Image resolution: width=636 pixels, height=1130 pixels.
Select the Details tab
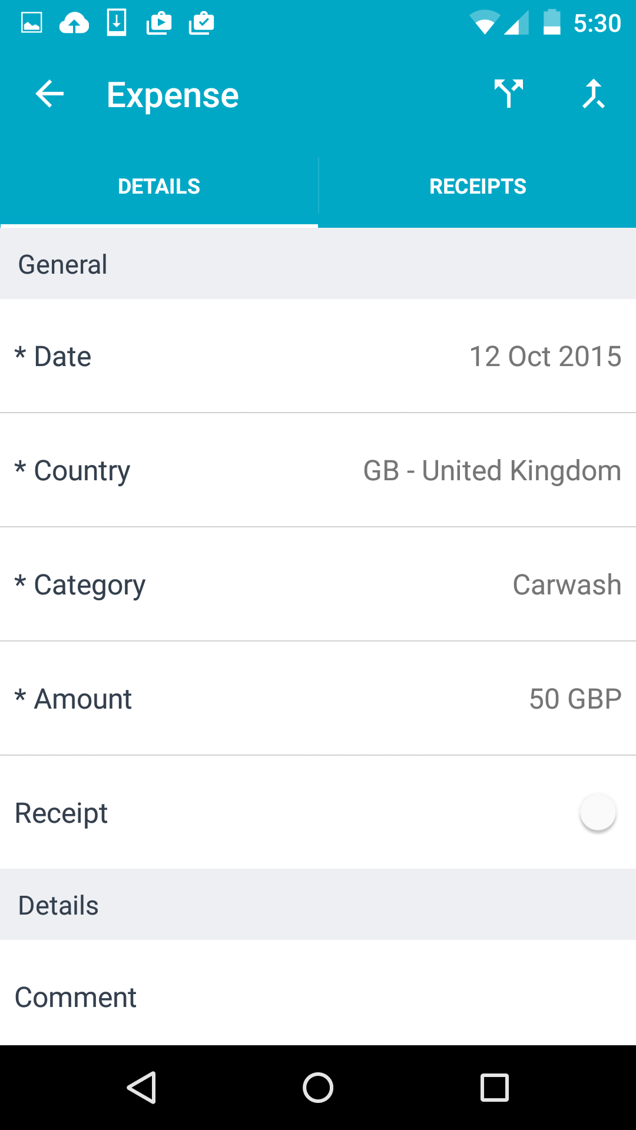(x=159, y=187)
